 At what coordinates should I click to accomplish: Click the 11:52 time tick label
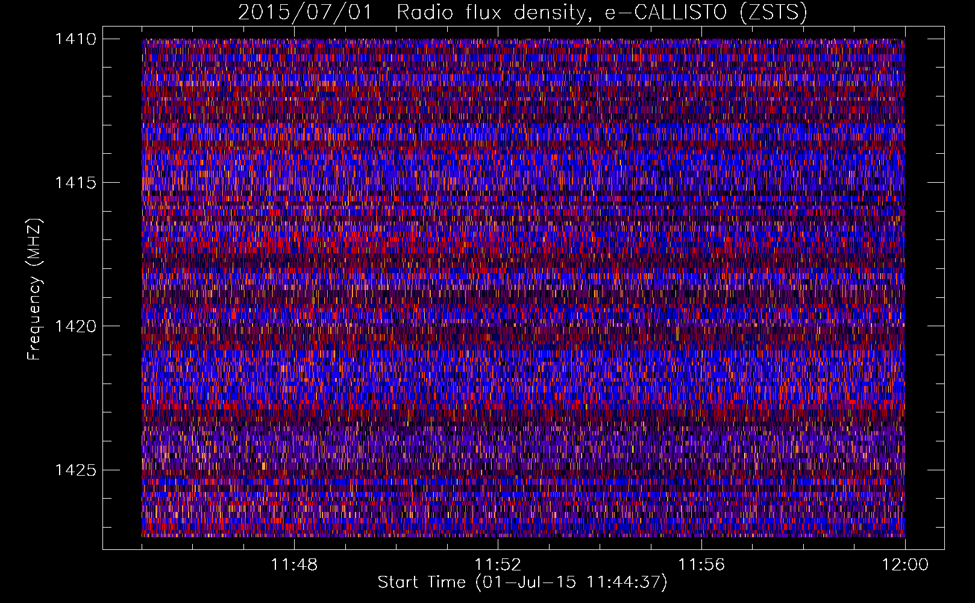click(x=498, y=565)
